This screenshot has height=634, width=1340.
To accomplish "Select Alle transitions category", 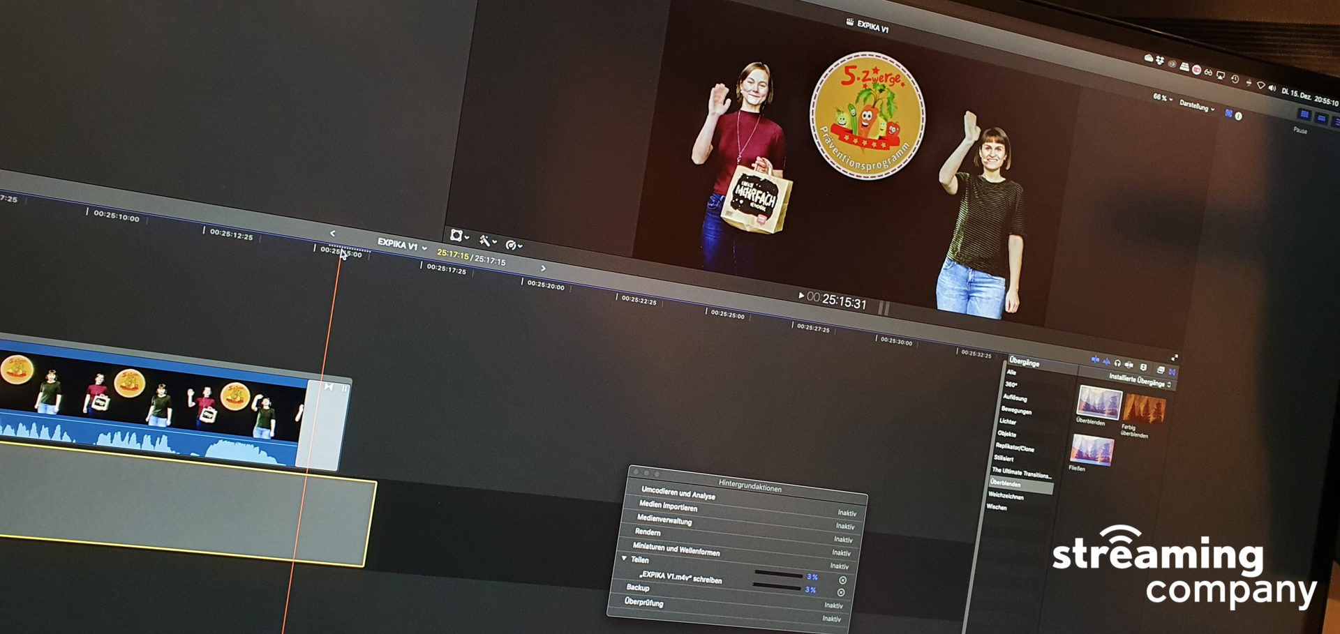I will (1011, 372).
